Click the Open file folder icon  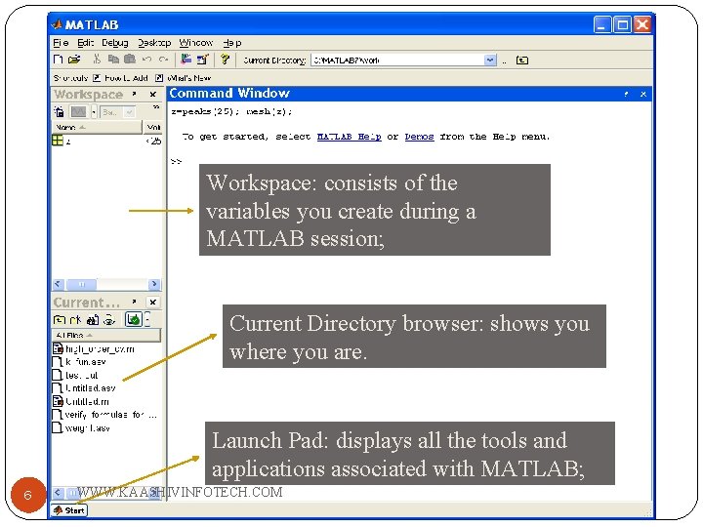point(74,60)
